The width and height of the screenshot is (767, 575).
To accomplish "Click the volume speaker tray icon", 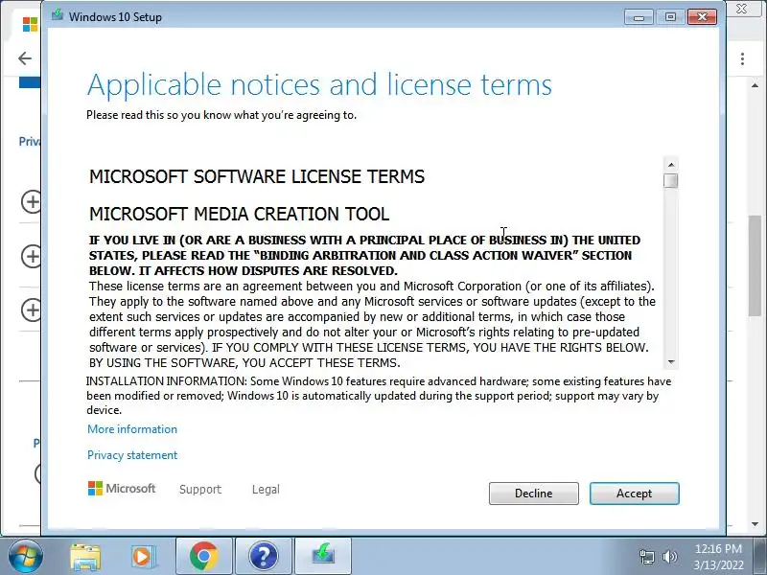I will click(669, 557).
